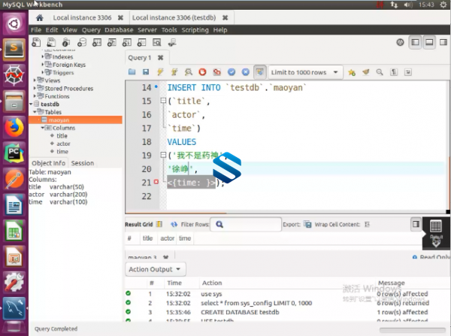Click the search table data toolbar icon
Screen dimensions: 451x336
pyautogui.click(x=157, y=42)
